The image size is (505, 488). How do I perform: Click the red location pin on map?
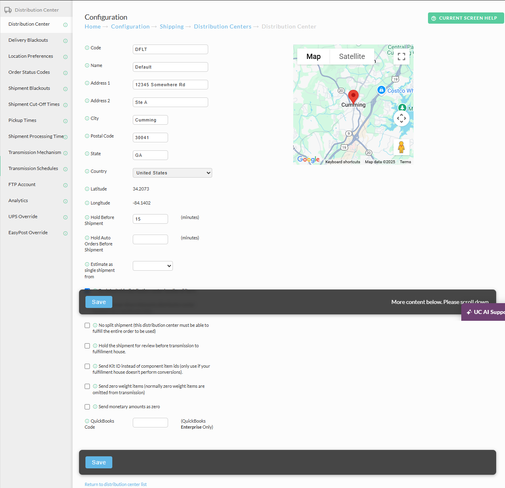(x=353, y=97)
